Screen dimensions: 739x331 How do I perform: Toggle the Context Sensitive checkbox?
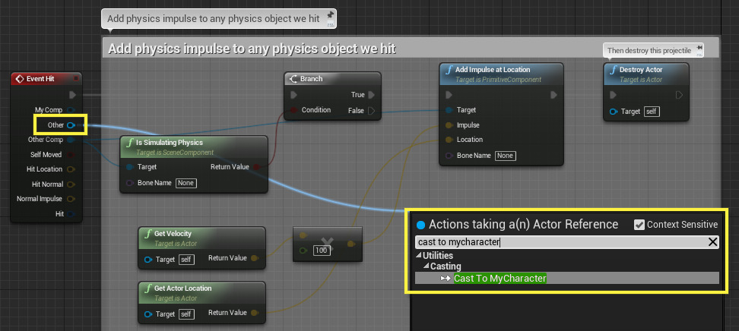639,225
